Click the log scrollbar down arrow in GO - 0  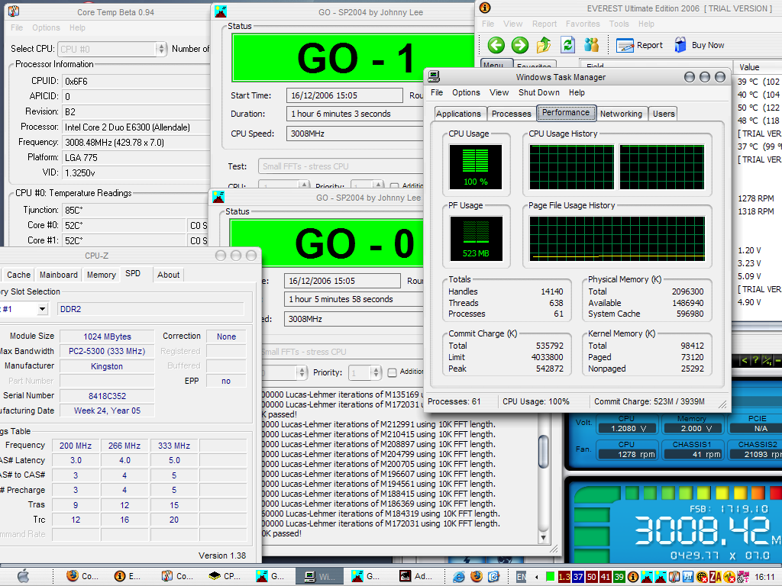point(544,538)
